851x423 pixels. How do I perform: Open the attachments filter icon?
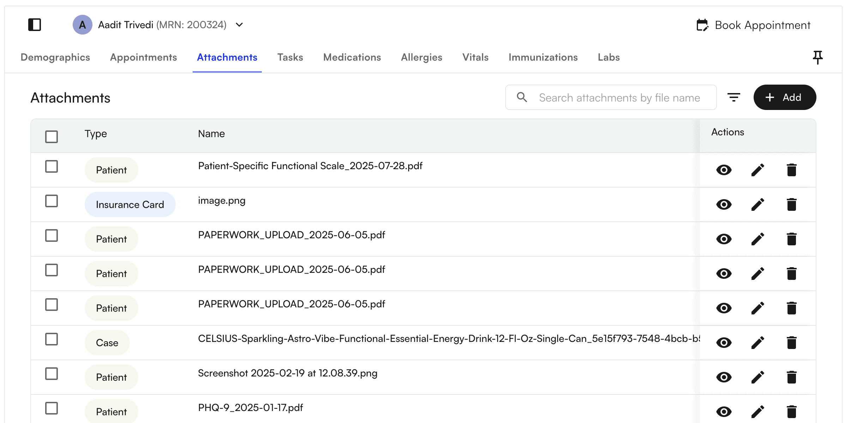(734, 97)
